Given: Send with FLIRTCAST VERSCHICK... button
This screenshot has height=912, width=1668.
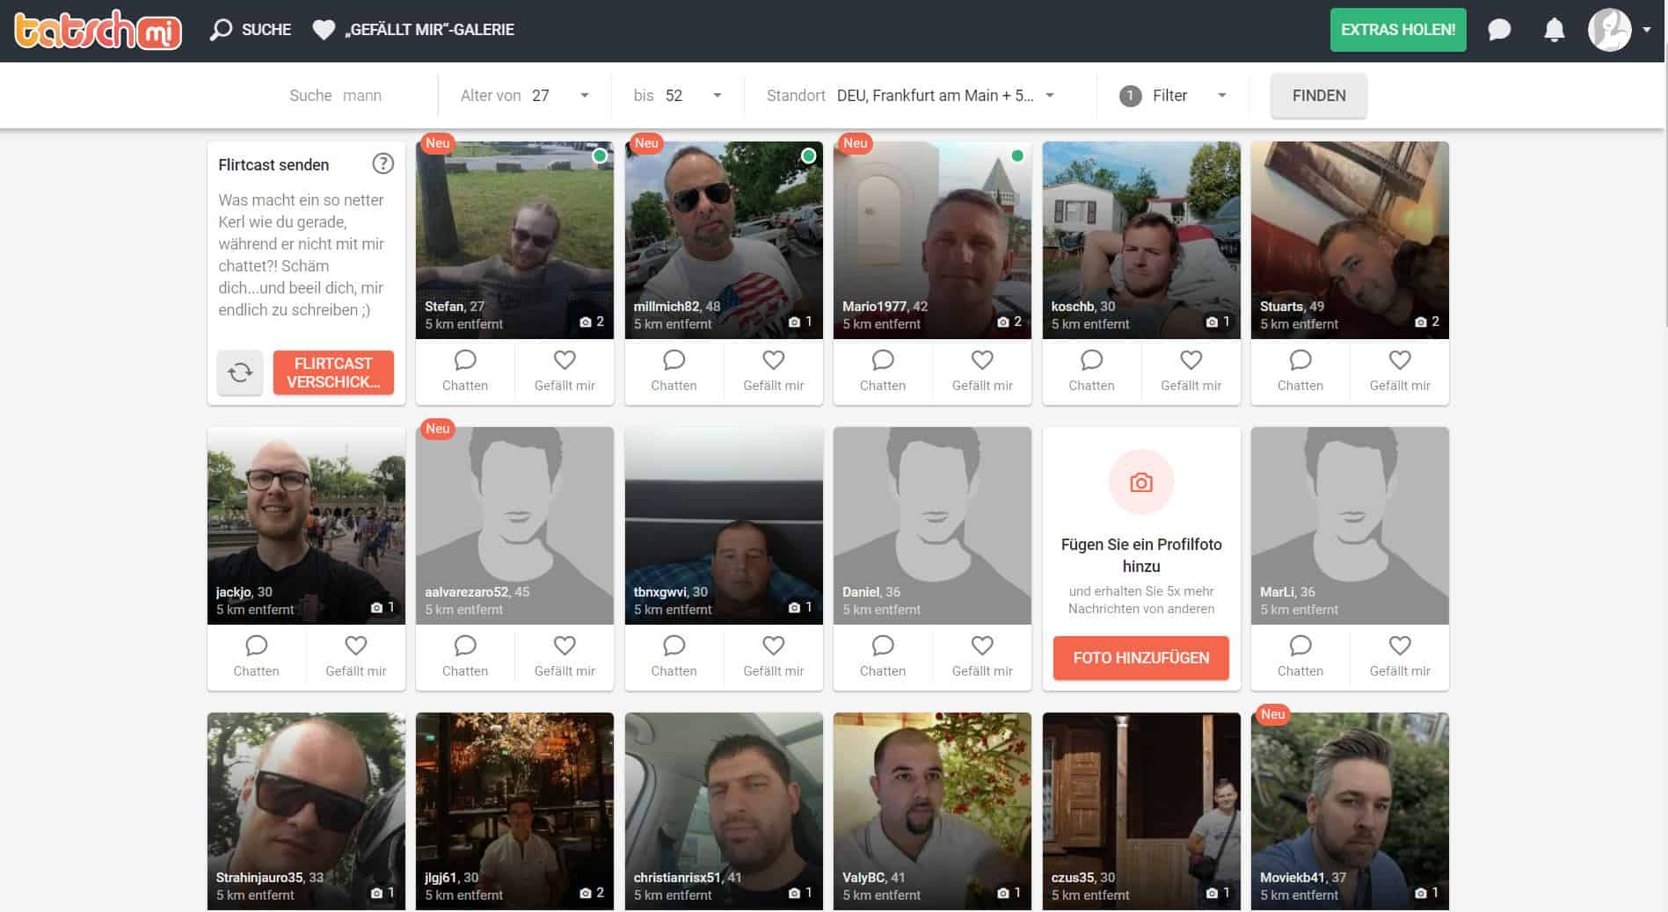Looking at the screenshot, I should pyautogui.click(x=333, y=373).
